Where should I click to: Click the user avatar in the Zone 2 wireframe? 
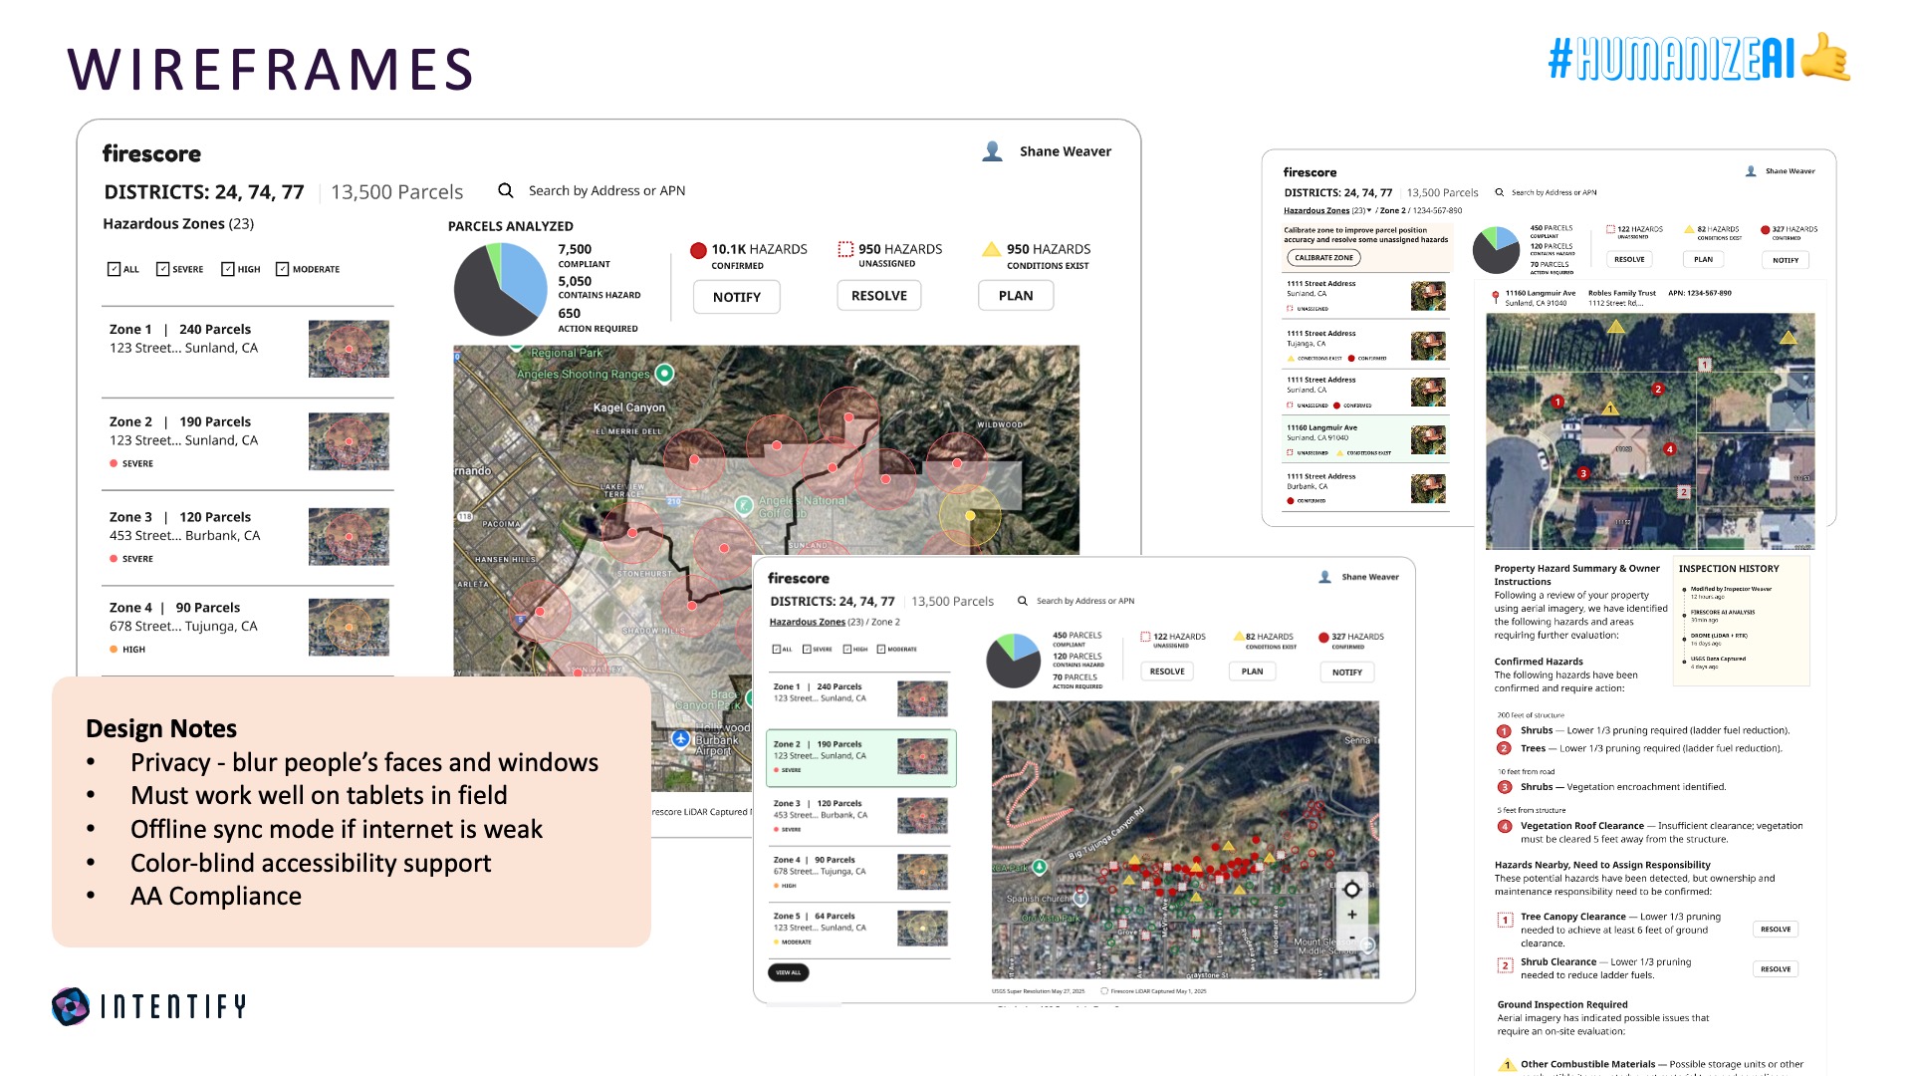[x=1324, y=577]
